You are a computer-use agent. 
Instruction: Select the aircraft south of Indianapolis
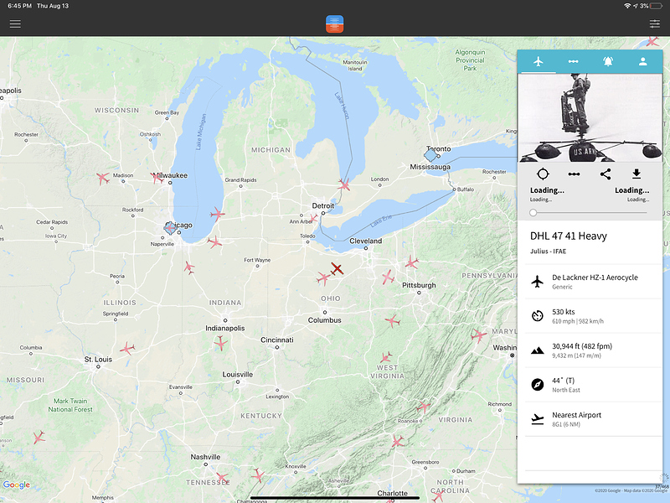click(x=220, y=343)
